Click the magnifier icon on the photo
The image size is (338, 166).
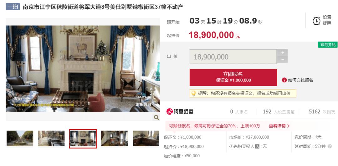[156, 117]
